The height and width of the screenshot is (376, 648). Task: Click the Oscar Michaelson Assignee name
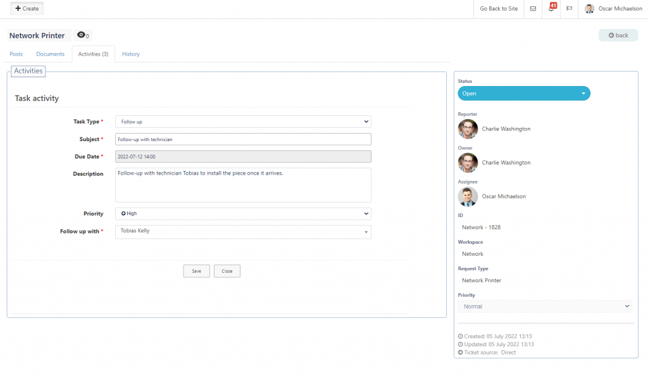504,197
